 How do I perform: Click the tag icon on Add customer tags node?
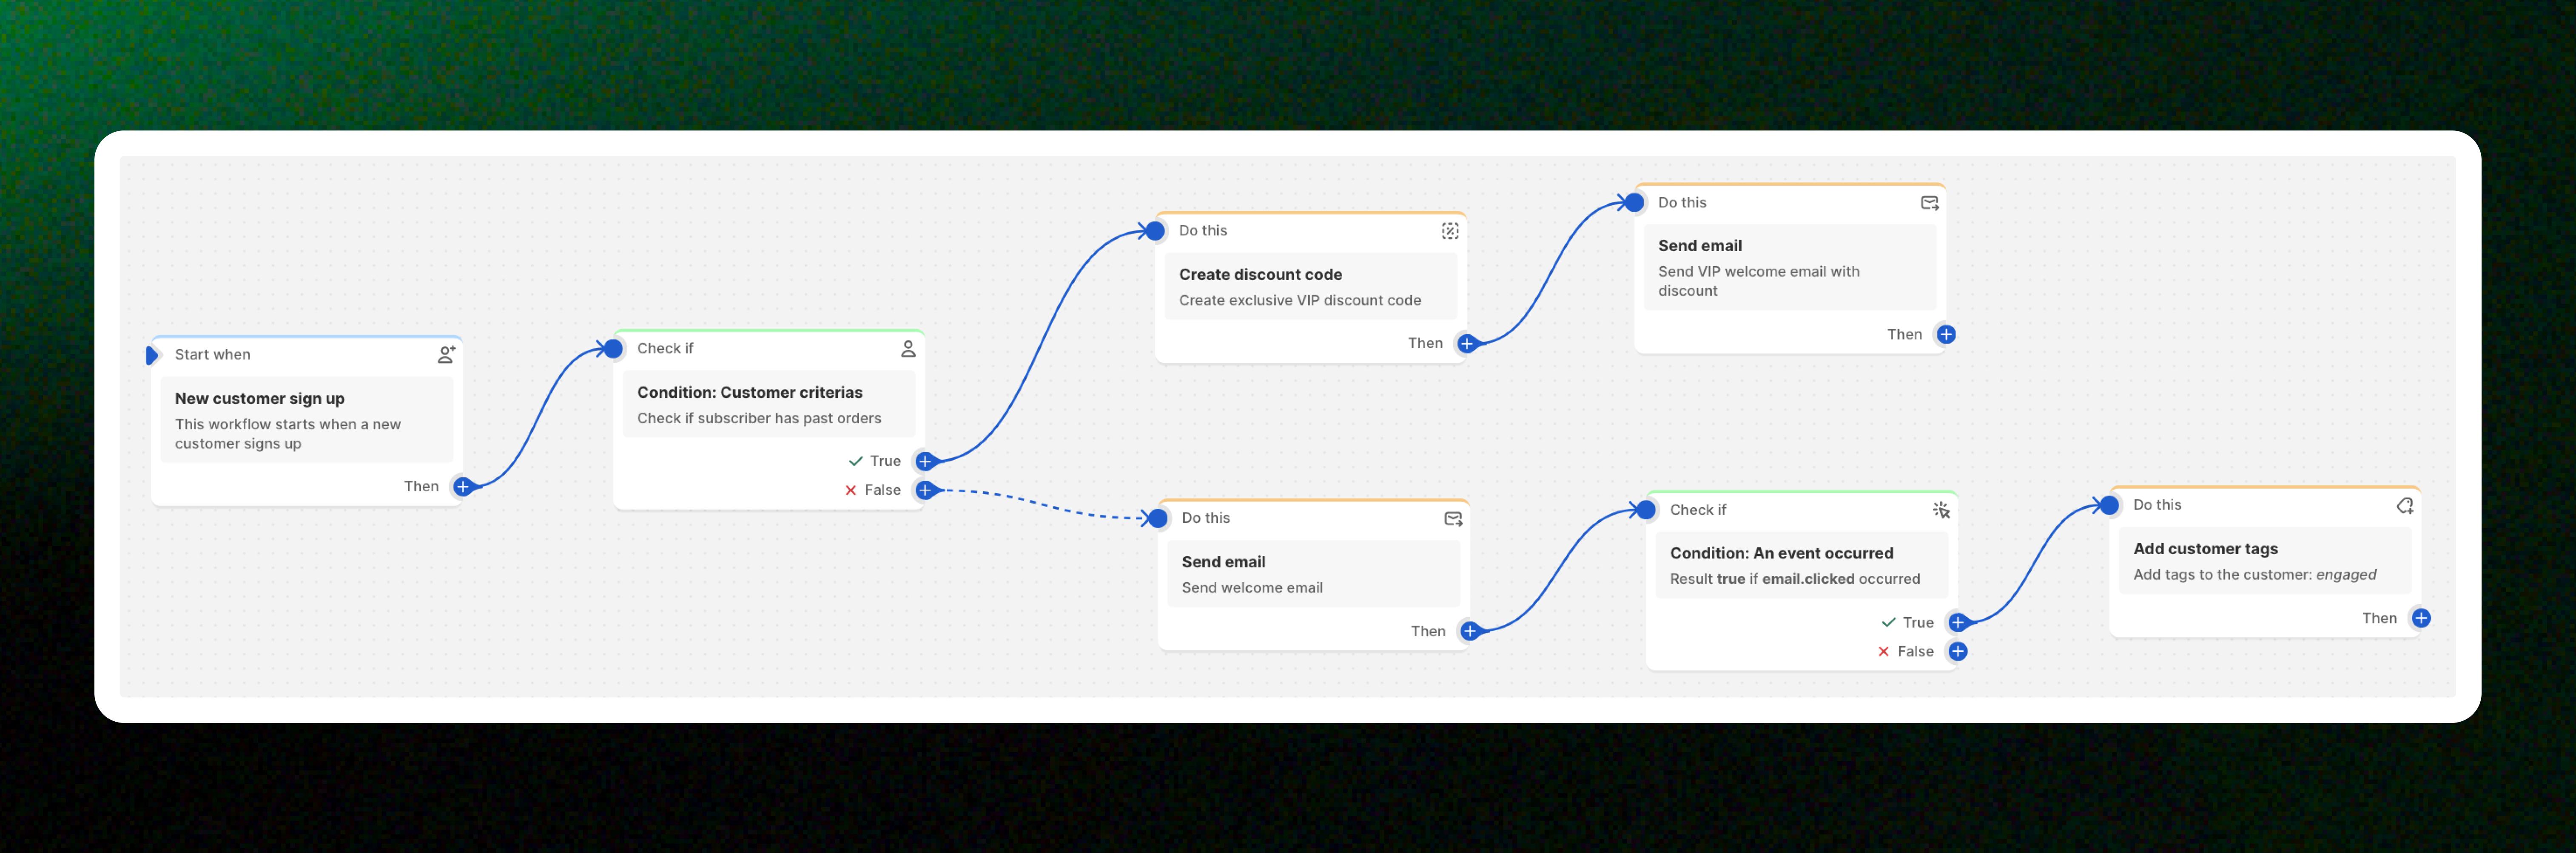(x=2404, y=505)
